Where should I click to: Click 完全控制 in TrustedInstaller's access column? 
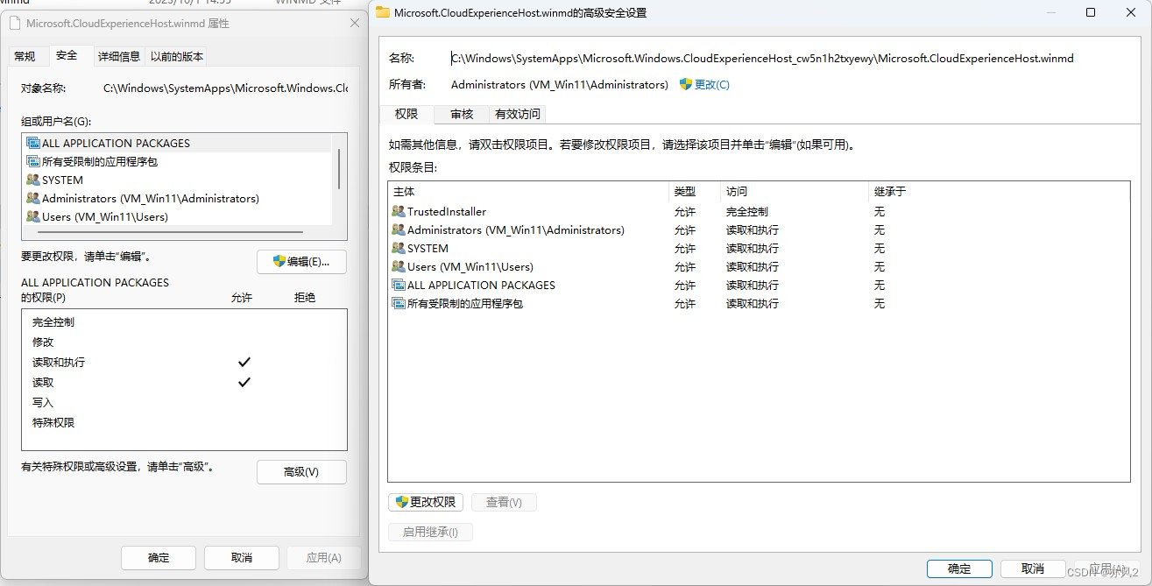(x=746, y=211)
